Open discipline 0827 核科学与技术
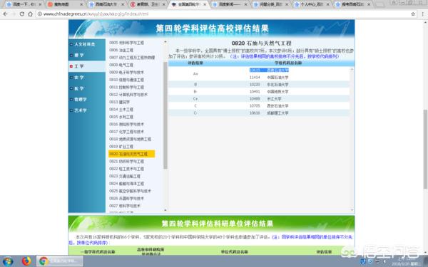 click(x=125, y=206)
